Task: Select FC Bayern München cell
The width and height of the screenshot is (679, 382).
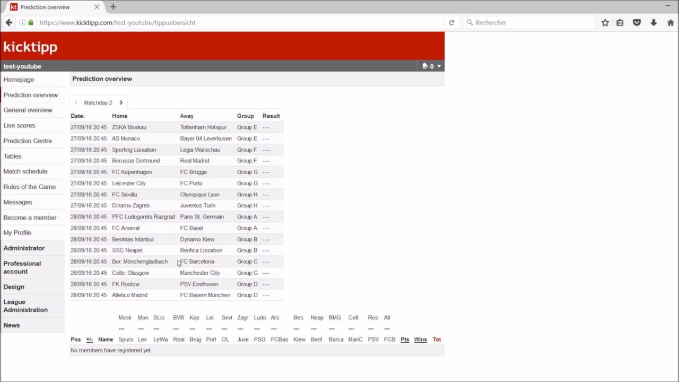Action: tap(205, 295)
